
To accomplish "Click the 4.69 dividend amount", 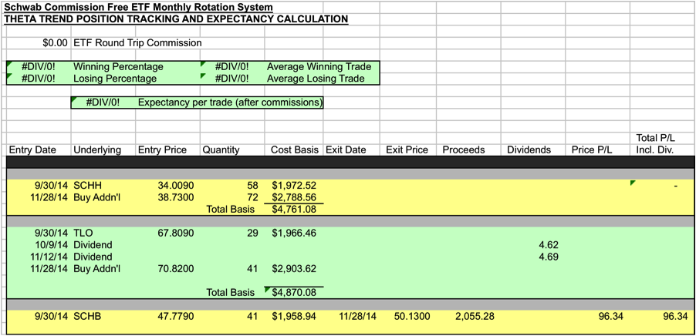I will click(549, 257).
